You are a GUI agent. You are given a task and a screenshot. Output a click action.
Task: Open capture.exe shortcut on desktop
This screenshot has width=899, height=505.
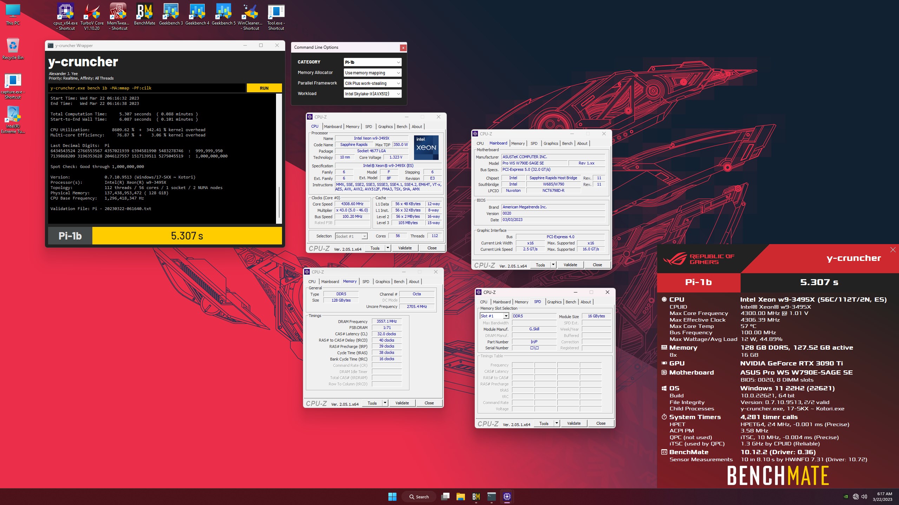coord(13,86)
